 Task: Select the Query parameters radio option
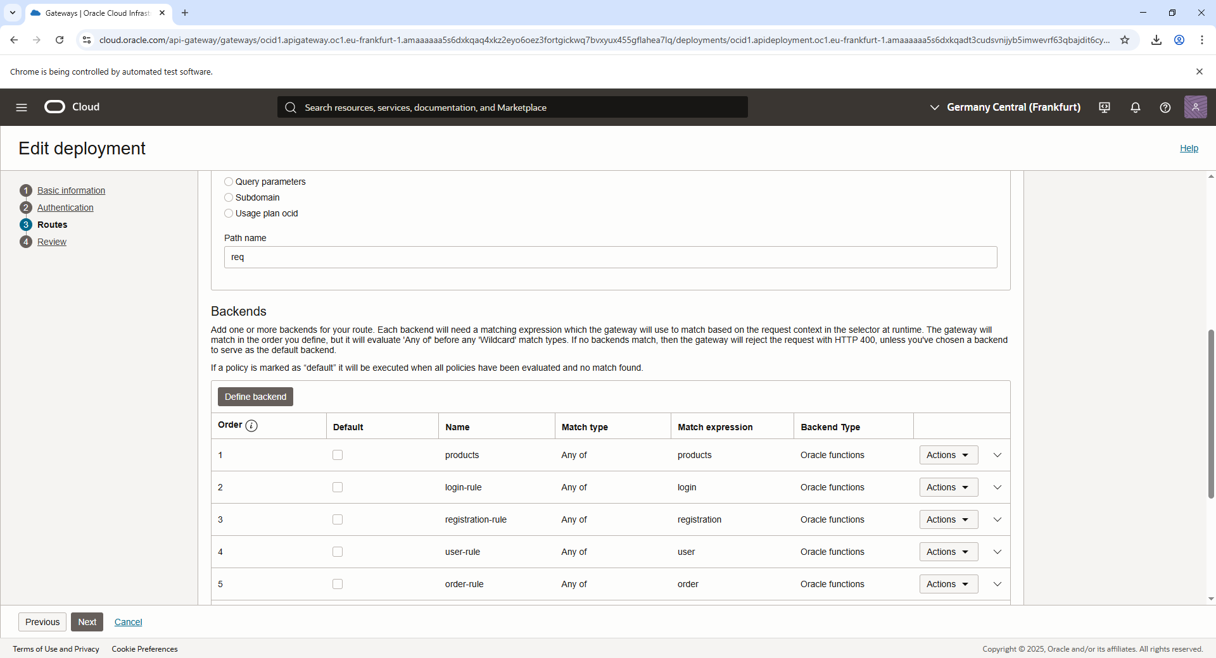pos(229,182)
